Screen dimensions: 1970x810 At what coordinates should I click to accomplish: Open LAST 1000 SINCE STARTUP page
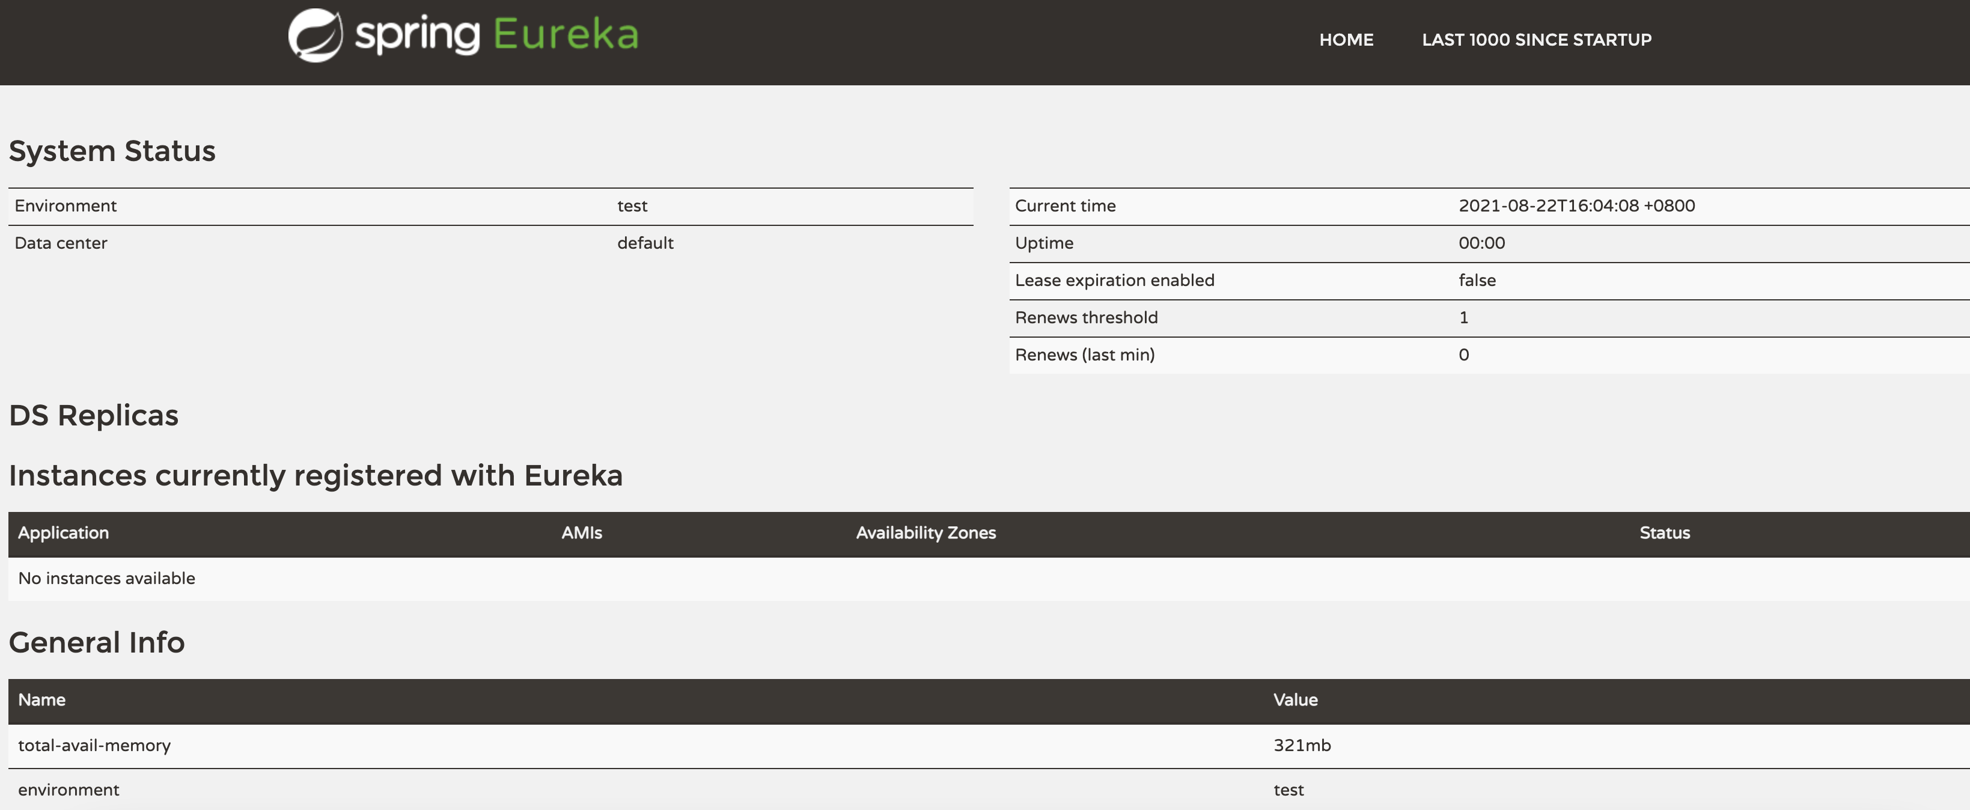[x=1536, y=40]
